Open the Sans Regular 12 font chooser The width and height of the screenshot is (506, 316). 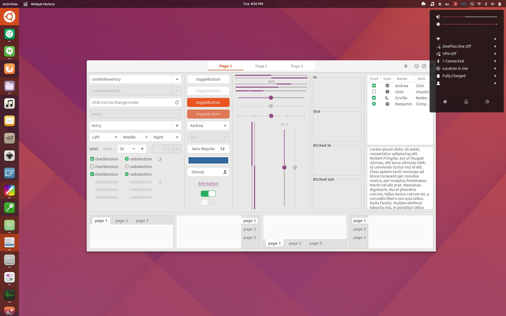(208, 149)
